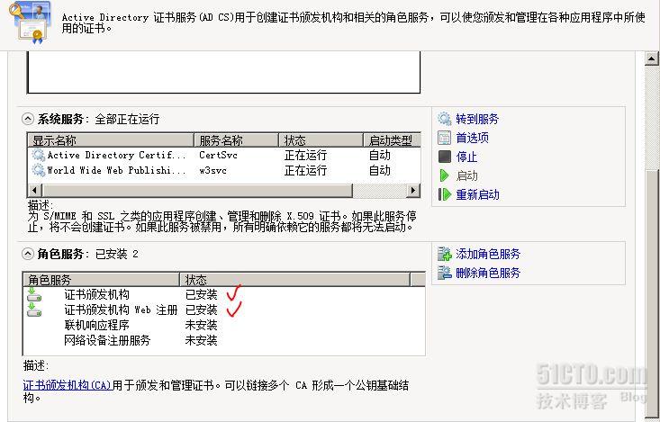Click 重新启动 to restart service
660x422 pixels.
478,194
